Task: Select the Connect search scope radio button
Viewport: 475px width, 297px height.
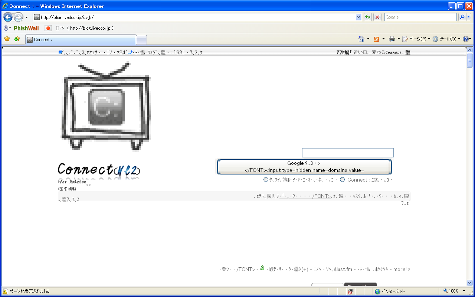Action: 342,180
